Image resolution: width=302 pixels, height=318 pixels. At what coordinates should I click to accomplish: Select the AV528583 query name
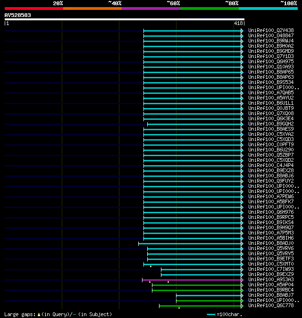click(x=17, y=15)
